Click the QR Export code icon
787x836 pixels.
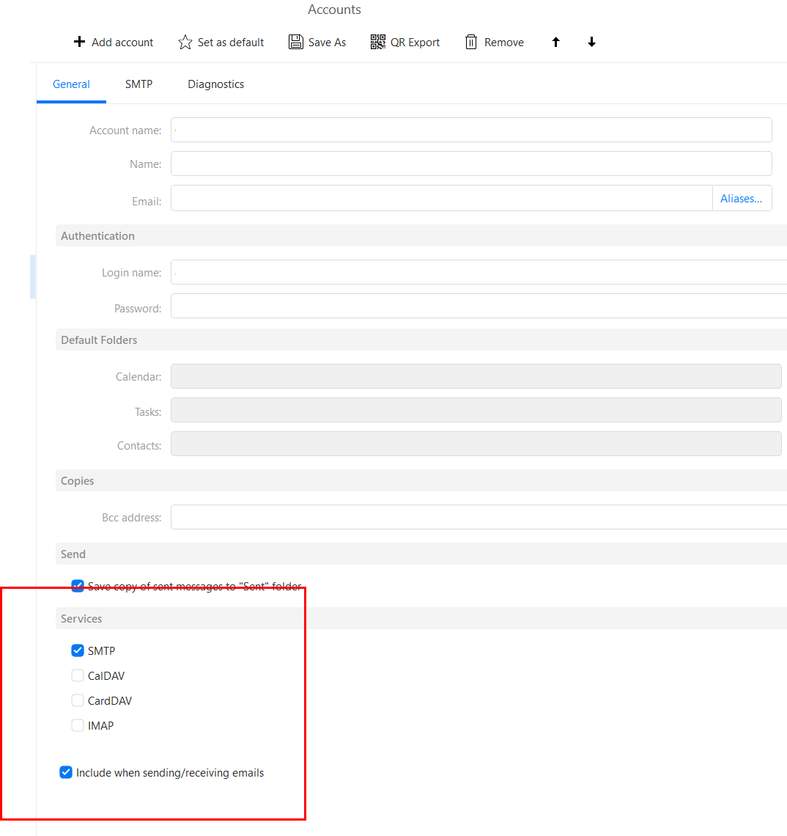coord(378,42)
